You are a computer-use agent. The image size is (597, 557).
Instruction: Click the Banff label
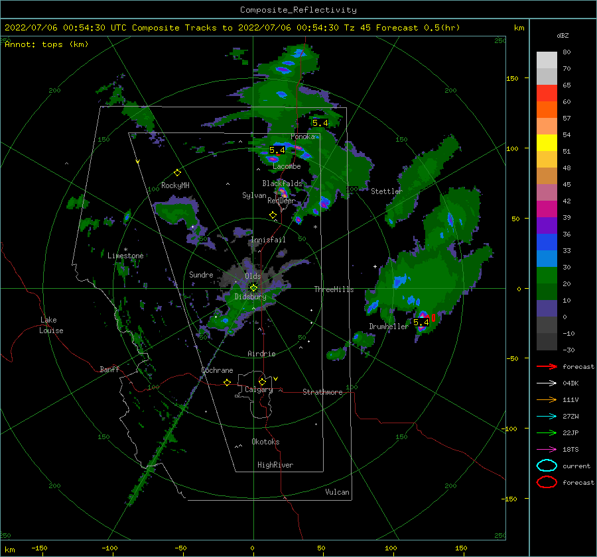[109, 369]
